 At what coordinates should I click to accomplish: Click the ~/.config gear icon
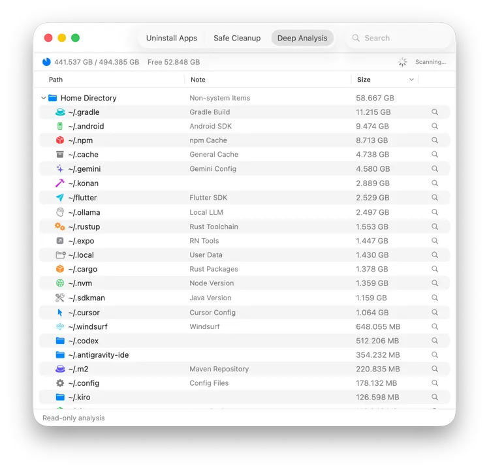coord(60,383)
